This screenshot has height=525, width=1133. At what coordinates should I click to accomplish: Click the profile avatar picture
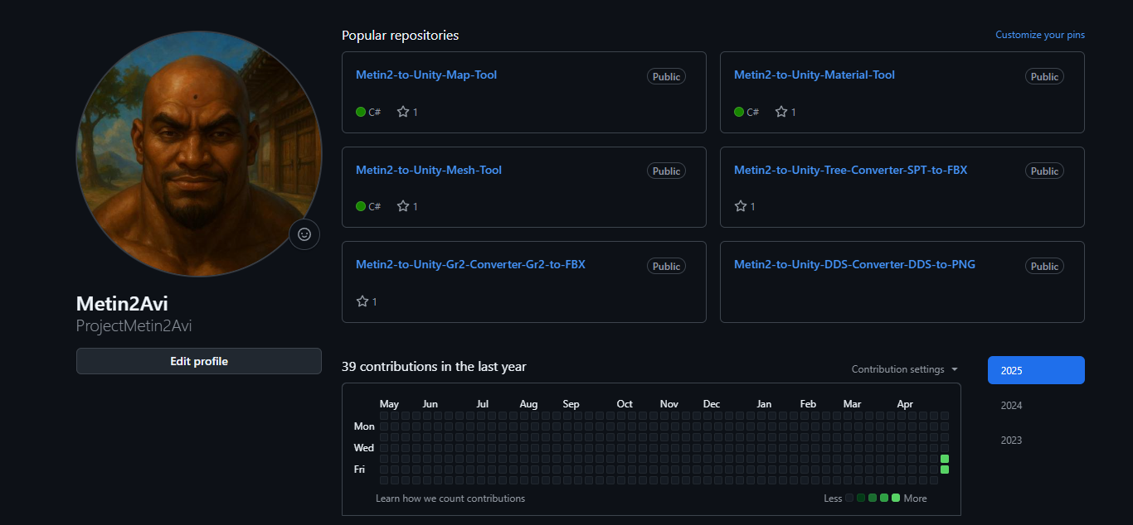[199, 153]
